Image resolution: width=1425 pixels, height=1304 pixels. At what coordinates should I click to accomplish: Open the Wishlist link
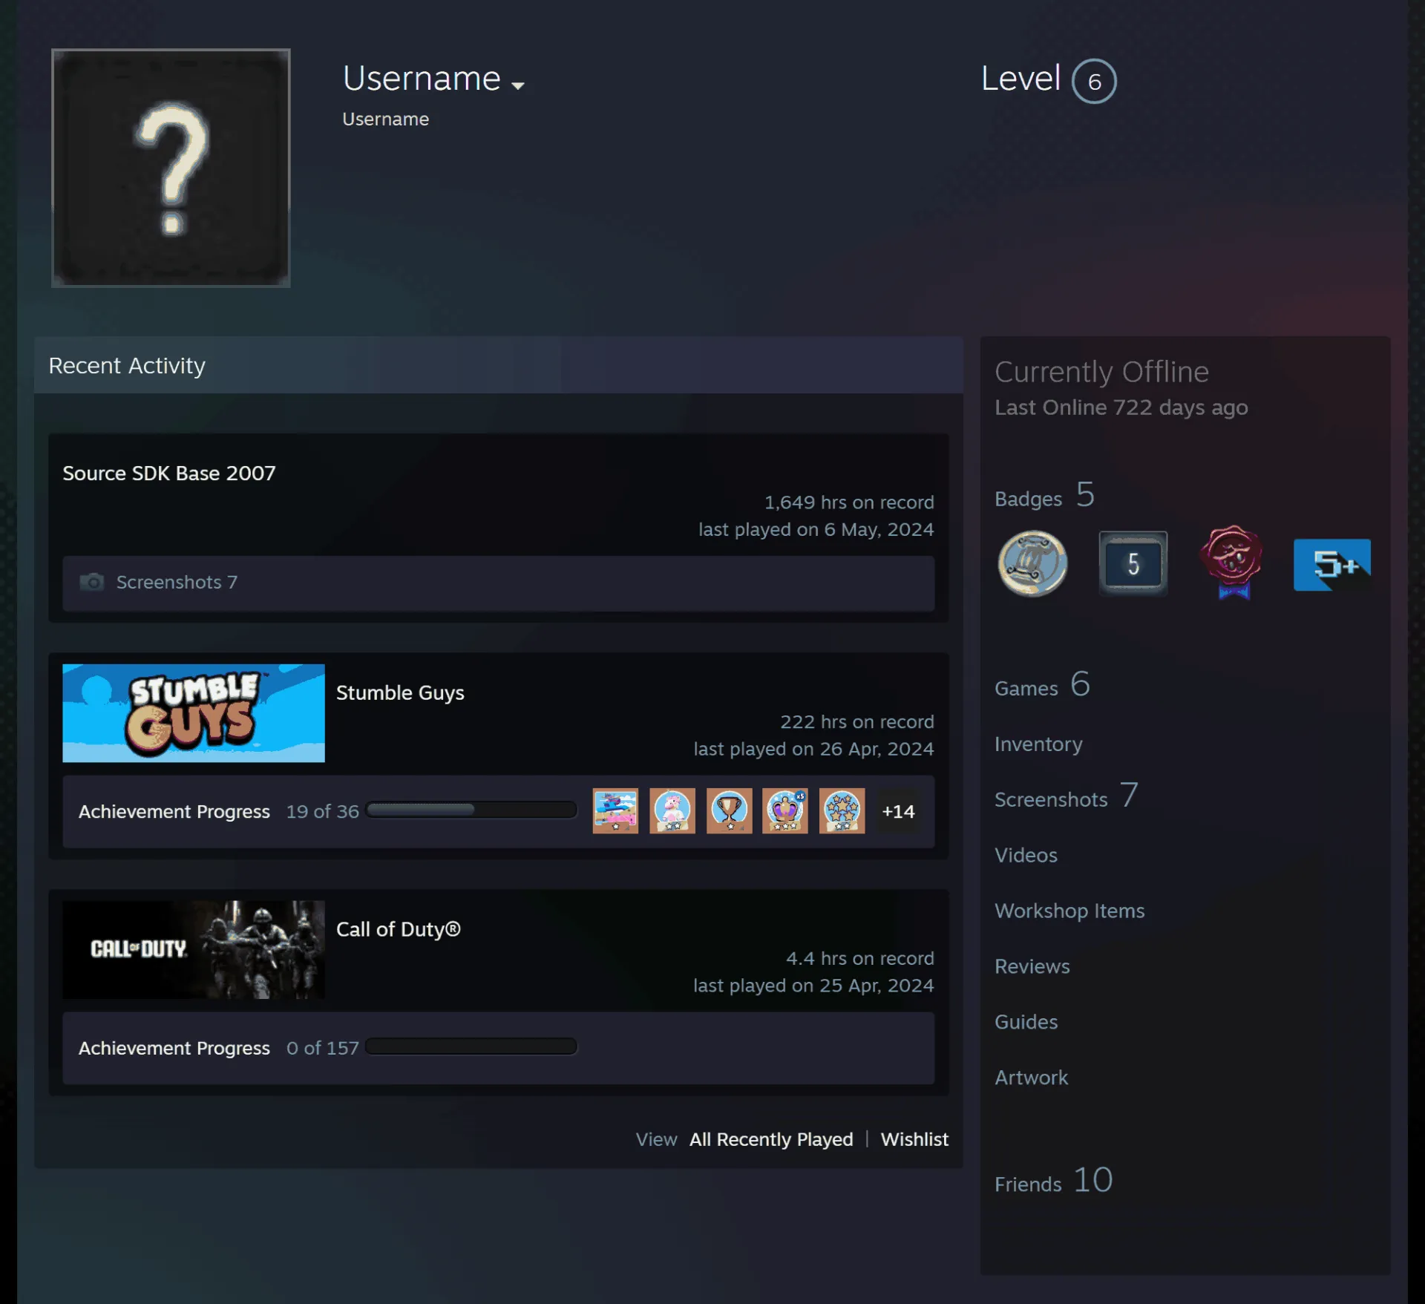tap(914, 1139)
